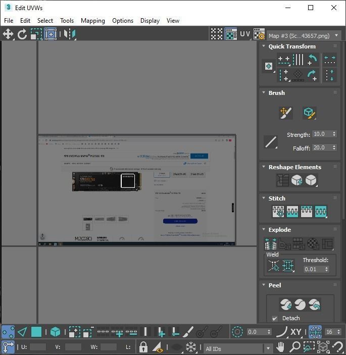Click the Falloff spinner arrows
The height and width of the screenshot is (355, 346).
click(x=334, y=147)
